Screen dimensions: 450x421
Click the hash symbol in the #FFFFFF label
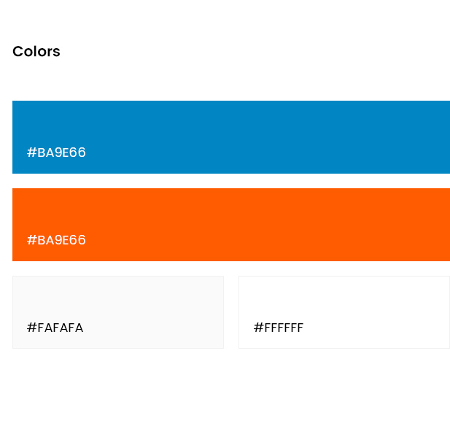click(258, 328)
